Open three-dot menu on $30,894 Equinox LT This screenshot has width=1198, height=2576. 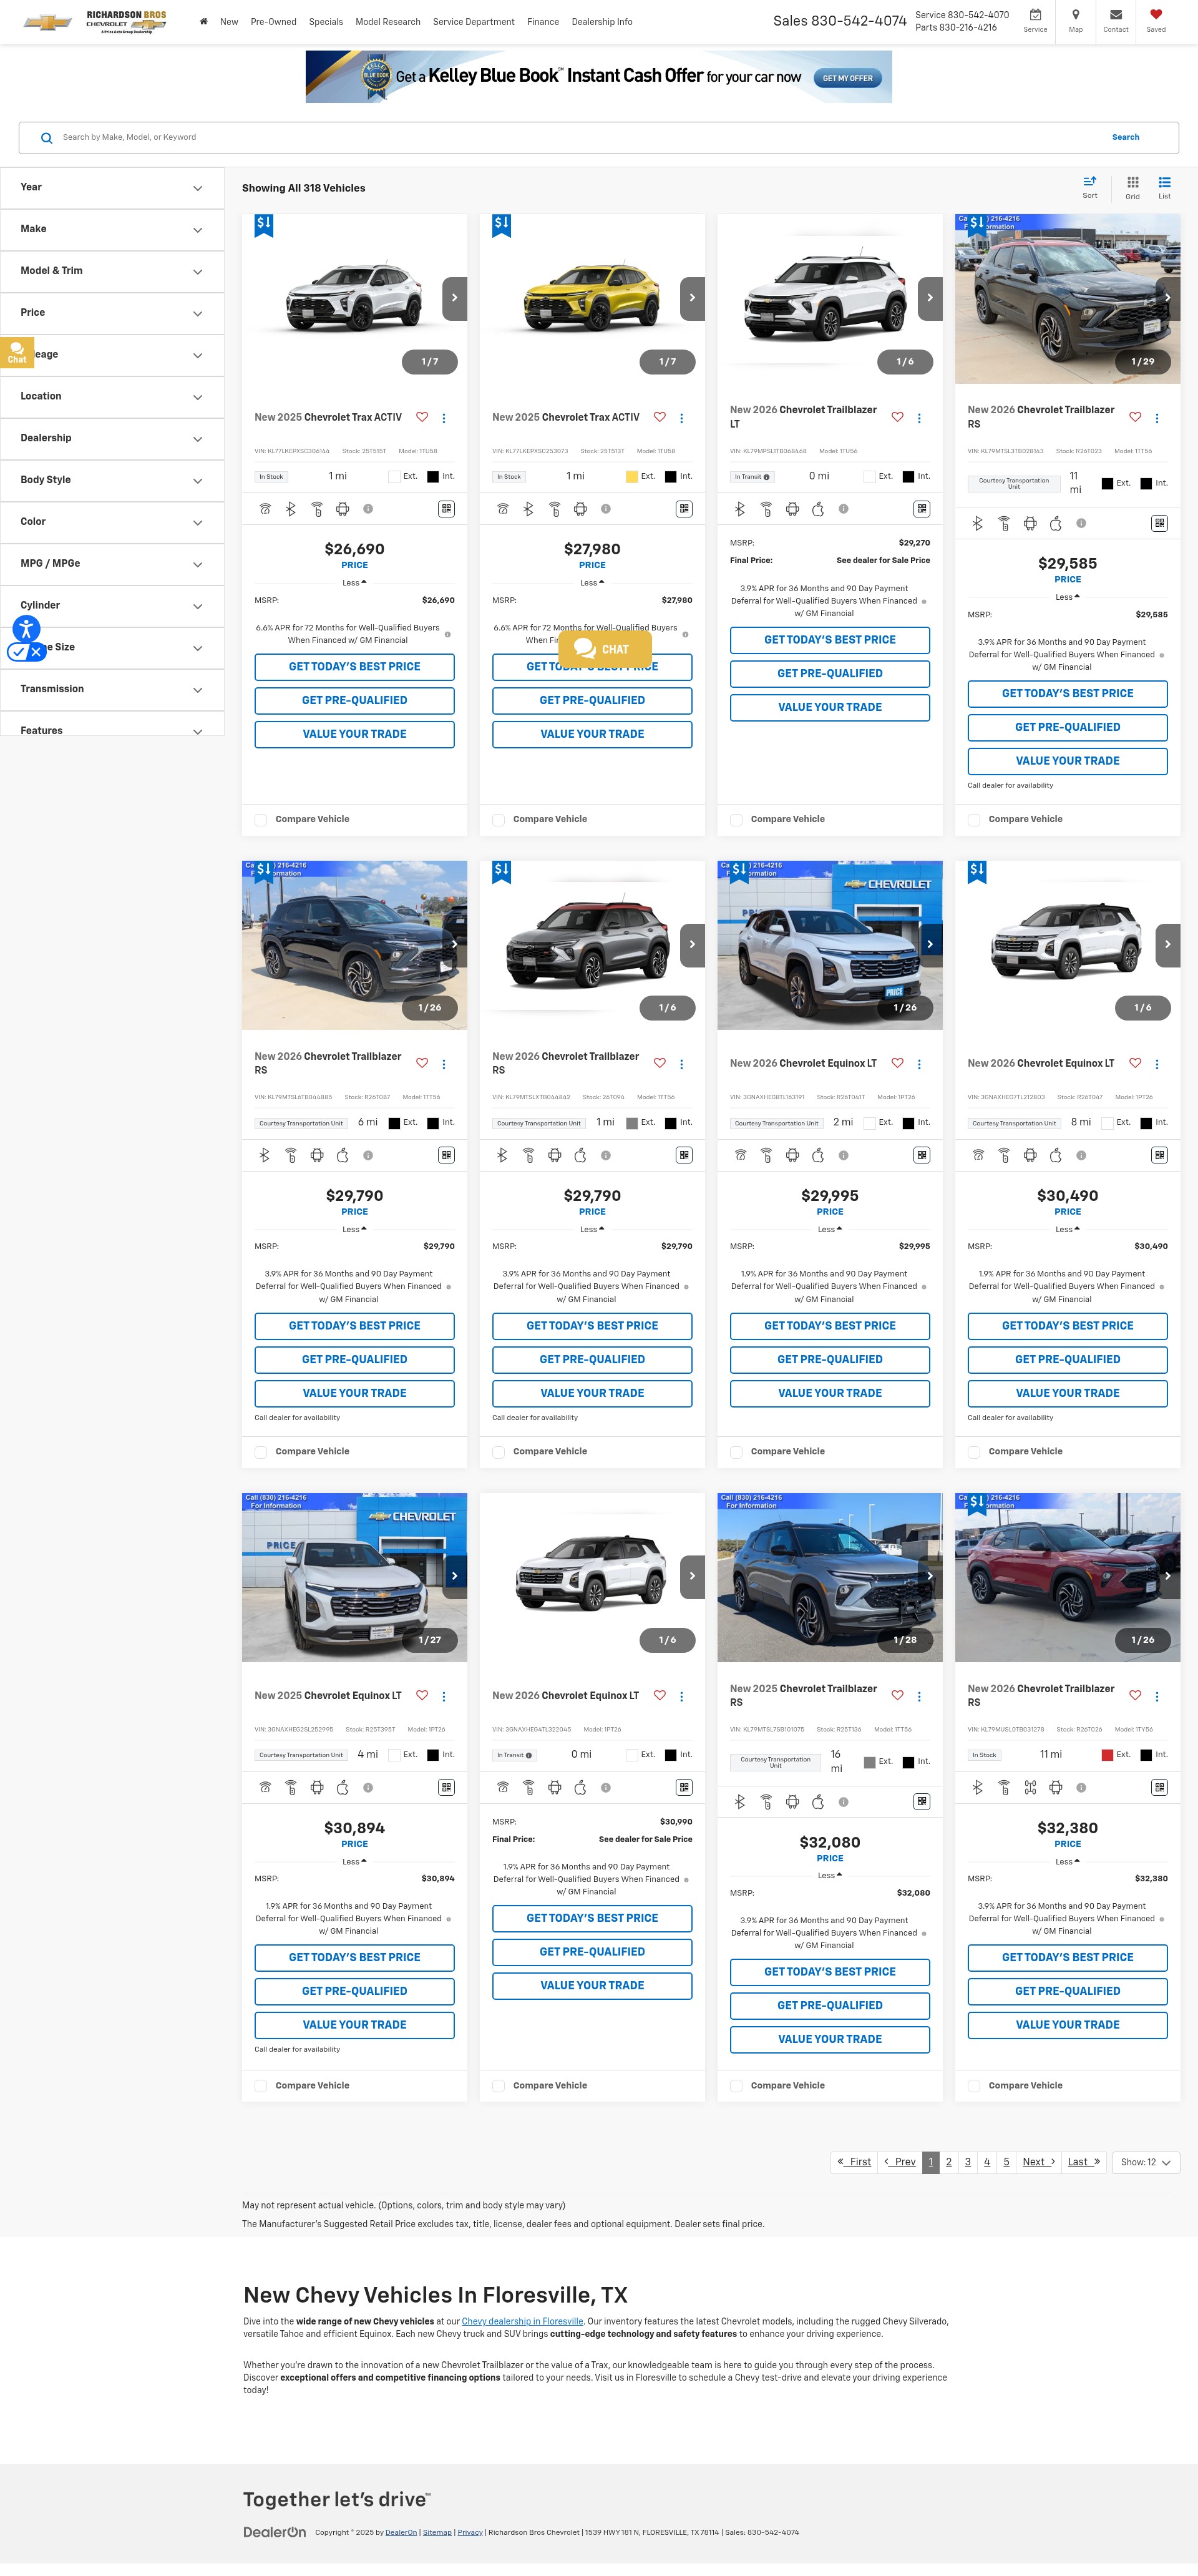[443, 1696]
